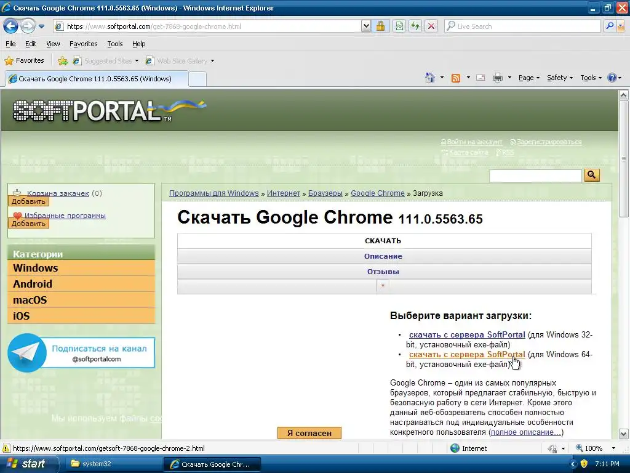Click the Print icon
Viewport: 630px width, 473px height.
pyautogui.click(x=497, y=78)
